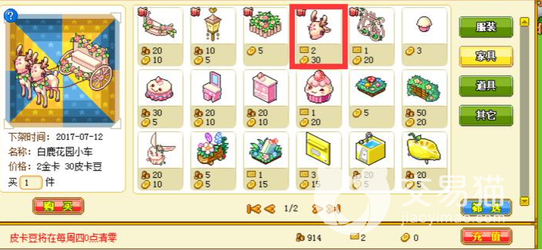Click the 购买 purchase button
Screen dimensions: 542x250
click(58, 206)
